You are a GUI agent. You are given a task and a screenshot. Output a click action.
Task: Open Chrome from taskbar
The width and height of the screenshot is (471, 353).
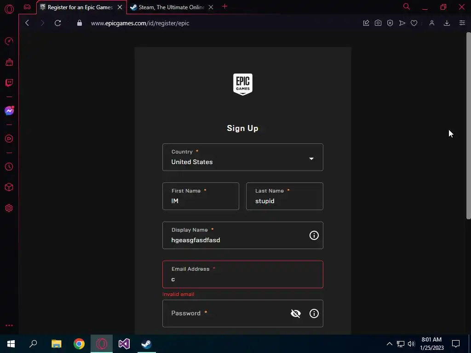pos(79,344)
